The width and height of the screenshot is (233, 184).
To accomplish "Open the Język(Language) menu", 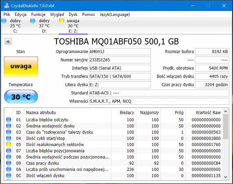I will point(115,14).
